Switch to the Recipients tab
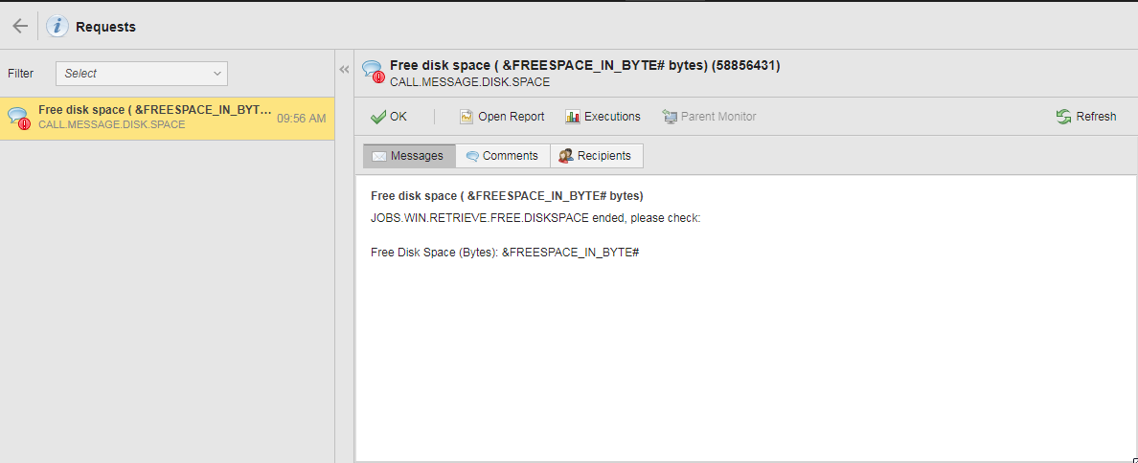The width and height of the screenshot is (1138, 463). [596, 156]
